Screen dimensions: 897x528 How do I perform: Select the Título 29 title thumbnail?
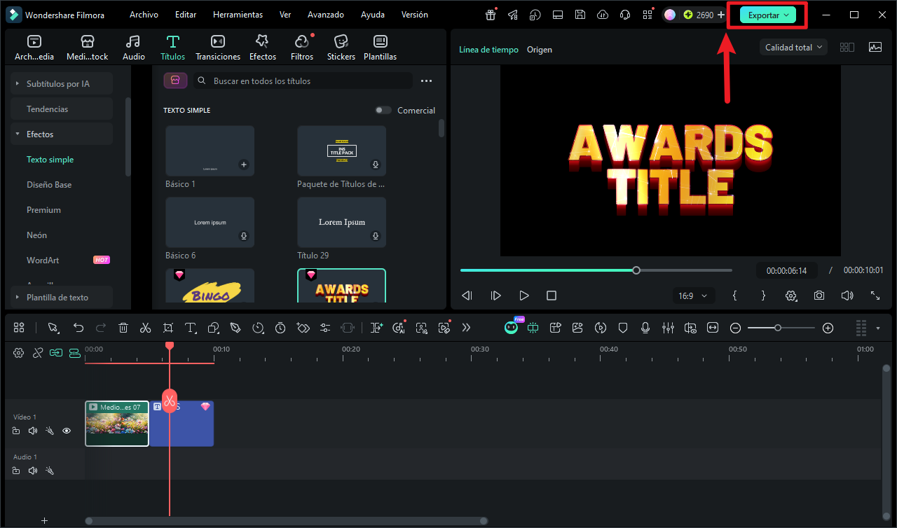coord(341,222)
